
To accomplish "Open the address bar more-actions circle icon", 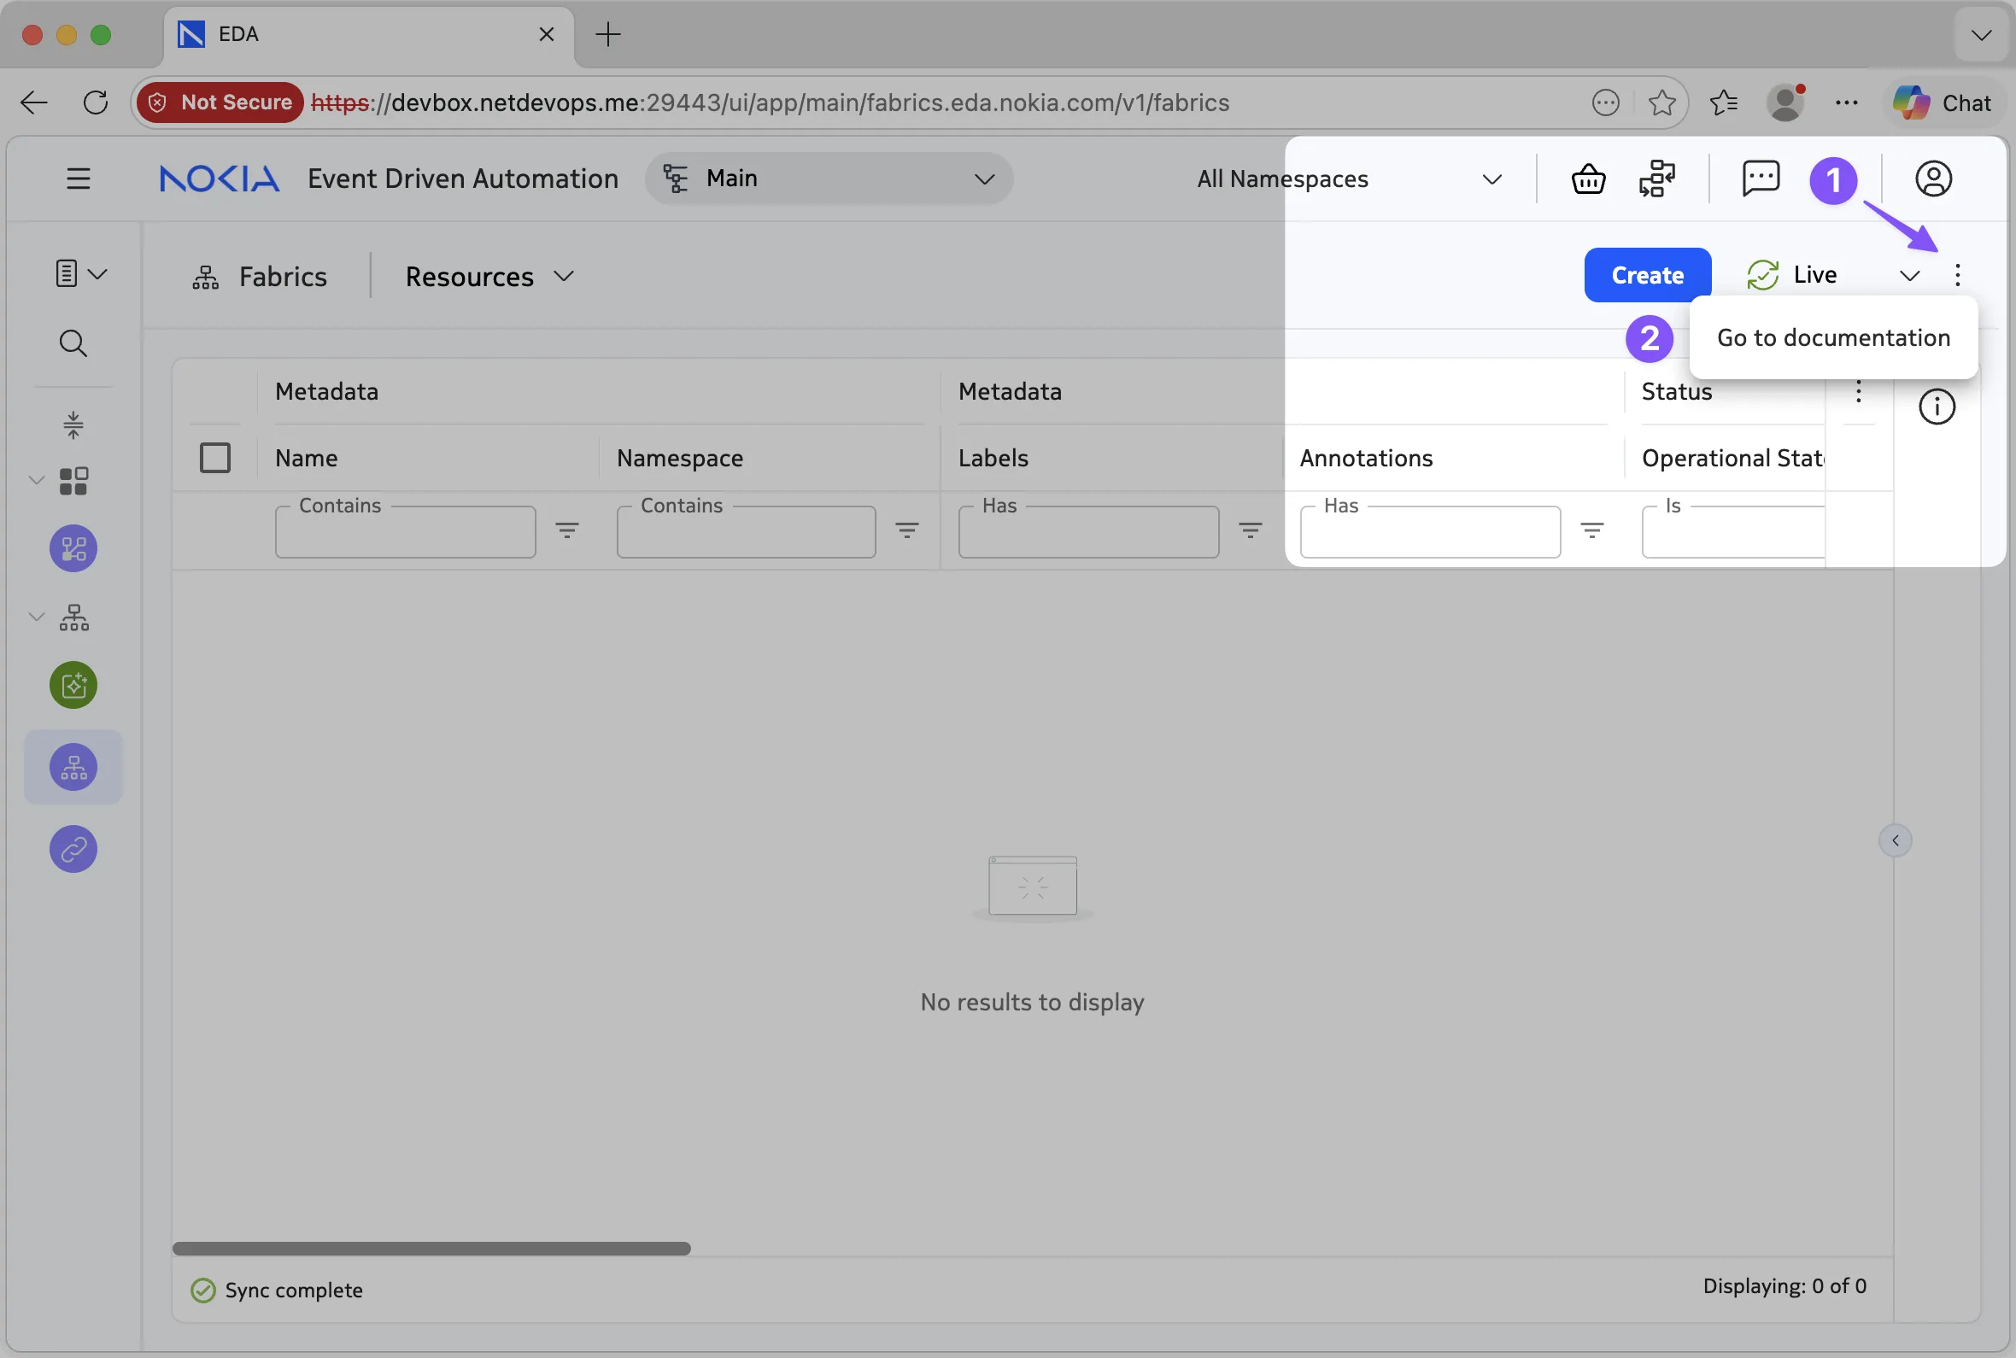I will tap(1605, 102).
